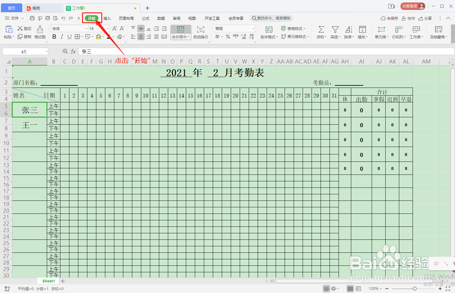The image size is (455, 293).
Task: Switch to the Data (数据) tab
Action: click(161, 18)
